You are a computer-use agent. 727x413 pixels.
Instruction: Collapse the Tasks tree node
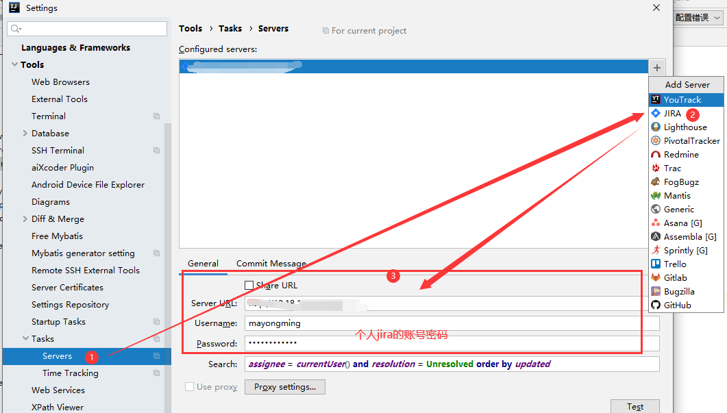[x=25, y=339]
